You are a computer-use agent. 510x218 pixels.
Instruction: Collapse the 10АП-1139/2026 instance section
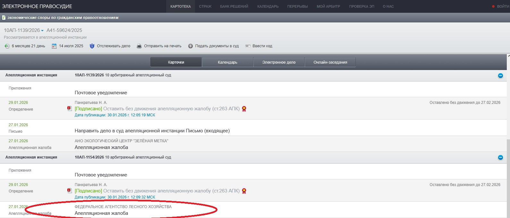click(500, 76)
